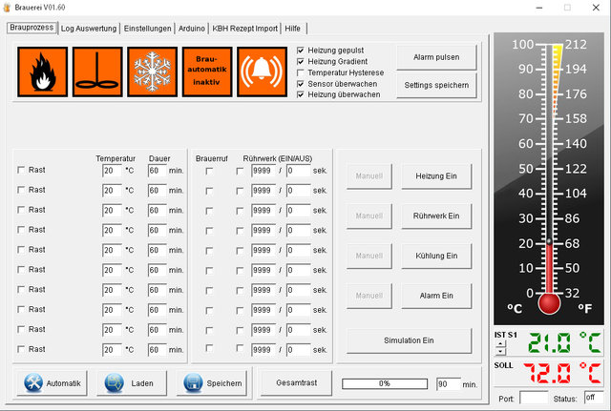The width and height of the screenshot is (611, 411).
Task: Click the orange snowflake cooling icon
Action: tap(151, 72)
